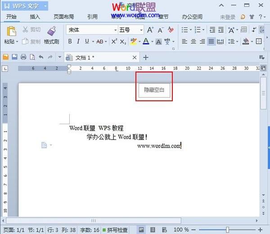Click the distributed alignment icon
The width and height of the screenshot is (270, 234).
[x=220, y=41]
